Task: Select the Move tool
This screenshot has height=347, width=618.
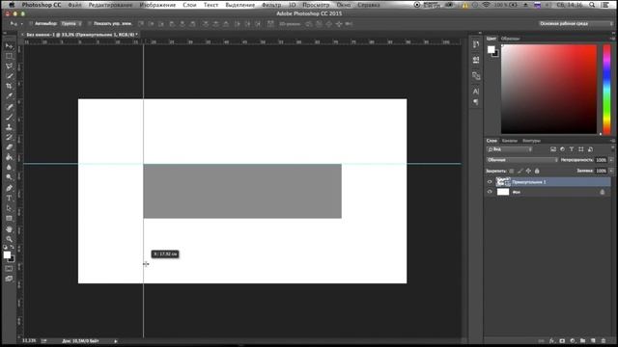Action: point(9,46)
